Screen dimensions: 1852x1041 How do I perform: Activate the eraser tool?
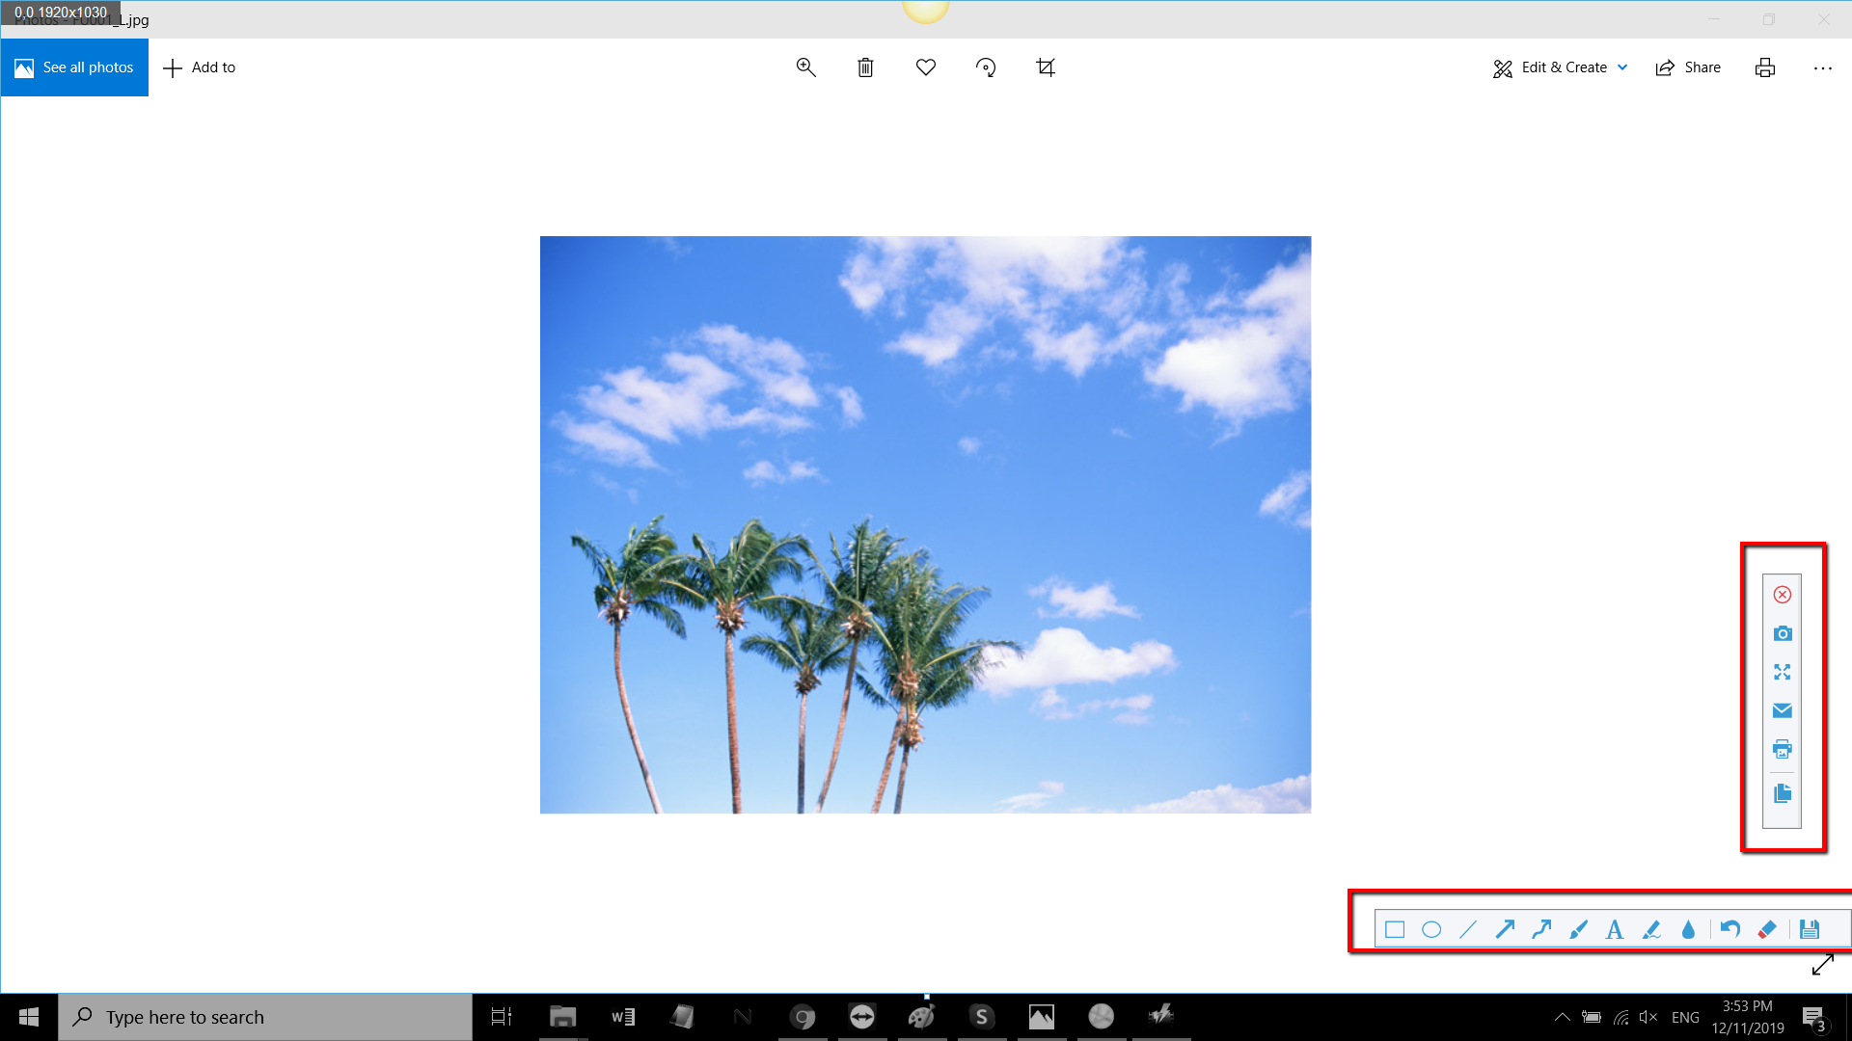tap(1768, 929)
